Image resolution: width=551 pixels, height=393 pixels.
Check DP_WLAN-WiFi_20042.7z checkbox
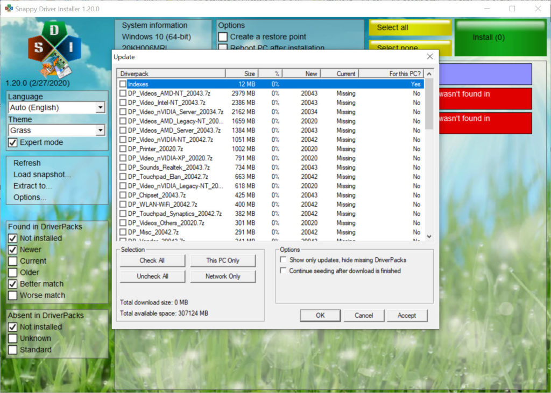[123, 205]
